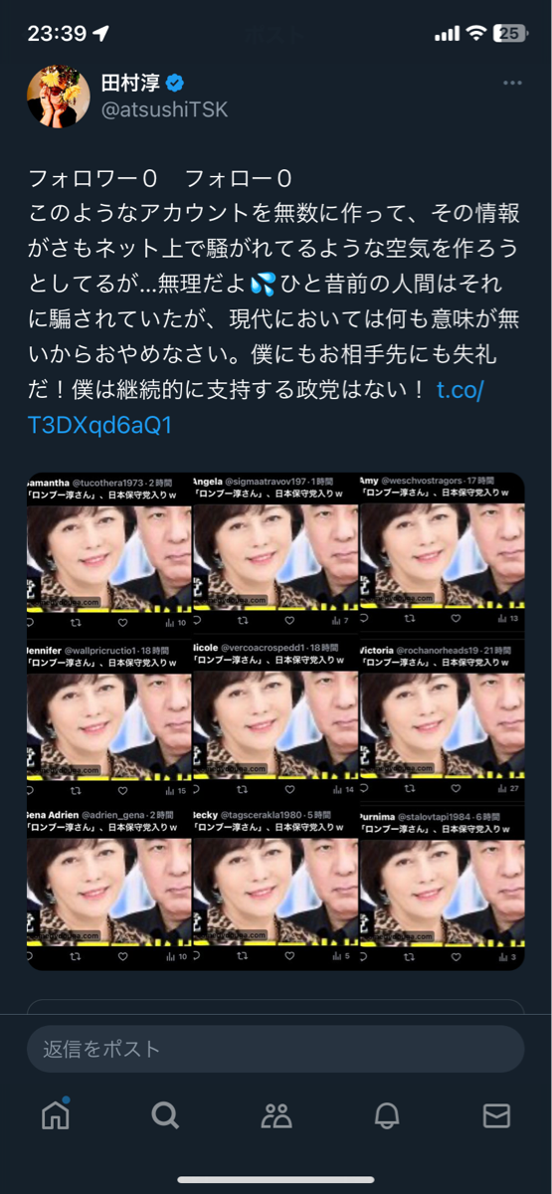Open the Messages envelope tab

(496, 1115)
